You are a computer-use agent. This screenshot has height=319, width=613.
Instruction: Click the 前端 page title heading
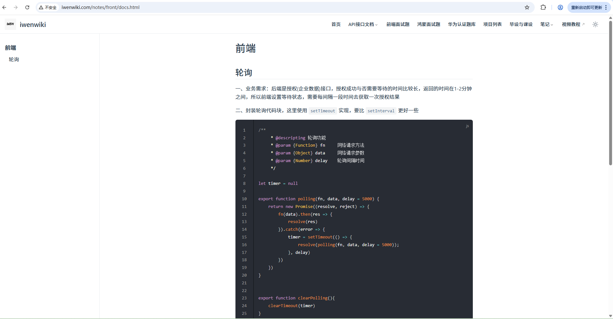point(245,48)
